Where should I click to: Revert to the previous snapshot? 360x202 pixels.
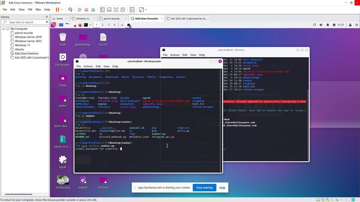(86, 10)
